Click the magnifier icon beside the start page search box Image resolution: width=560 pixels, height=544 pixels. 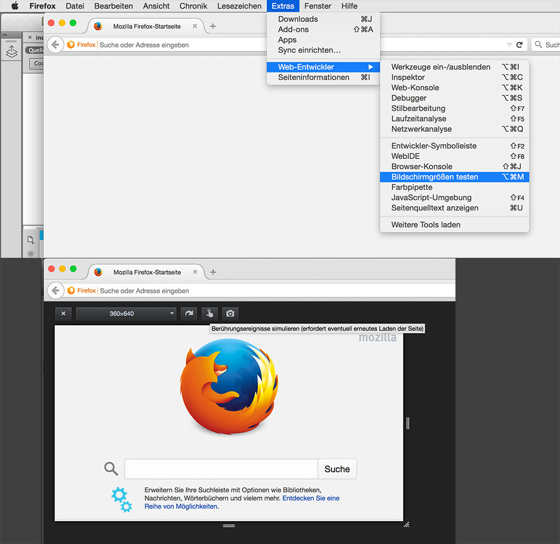[111, 469]
